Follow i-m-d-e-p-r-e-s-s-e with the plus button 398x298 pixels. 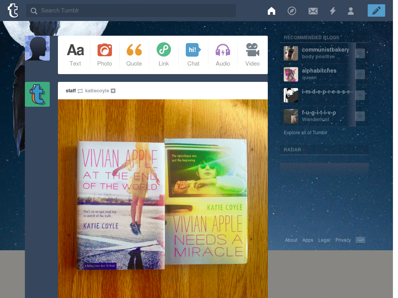click(x=360, y=95)
